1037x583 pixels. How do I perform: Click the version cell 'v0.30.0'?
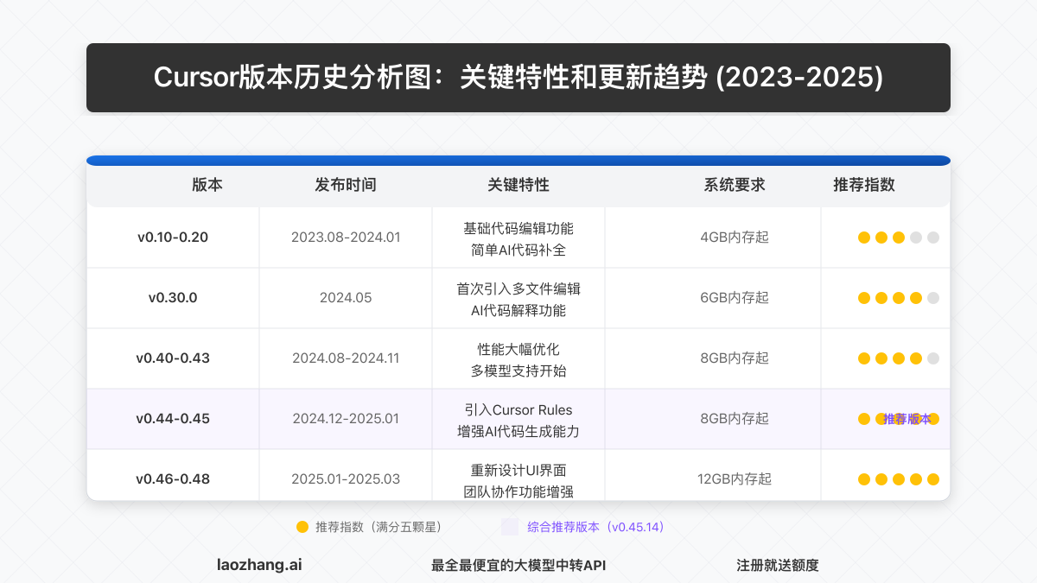click(173, 298)
